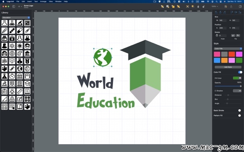Select the atom symbol icon

point(4,61)
